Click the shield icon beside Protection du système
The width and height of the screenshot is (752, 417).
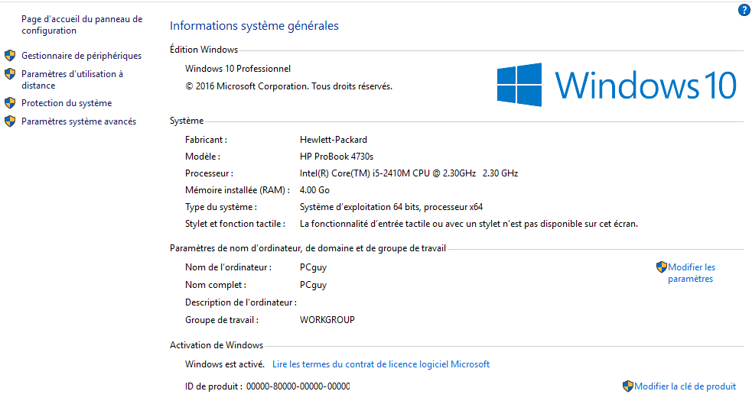click(10, 103)
